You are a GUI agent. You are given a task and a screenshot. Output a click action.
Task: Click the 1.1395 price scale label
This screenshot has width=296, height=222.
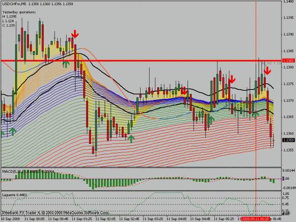tap(288, 18)
